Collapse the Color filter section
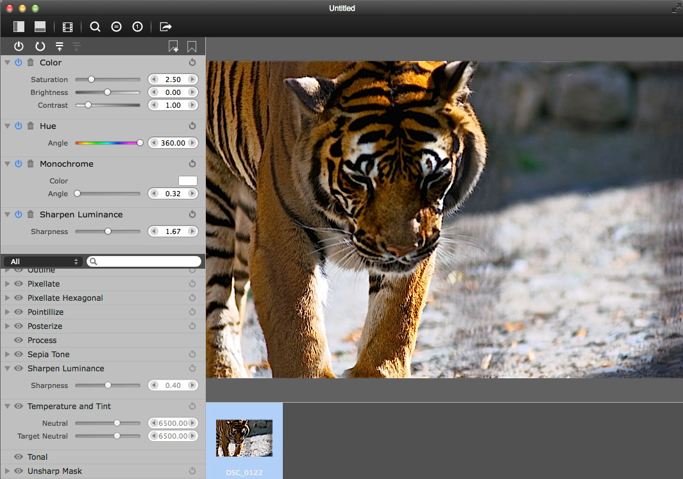The height and width of the screenshot is (479, 683). (7, 62)
